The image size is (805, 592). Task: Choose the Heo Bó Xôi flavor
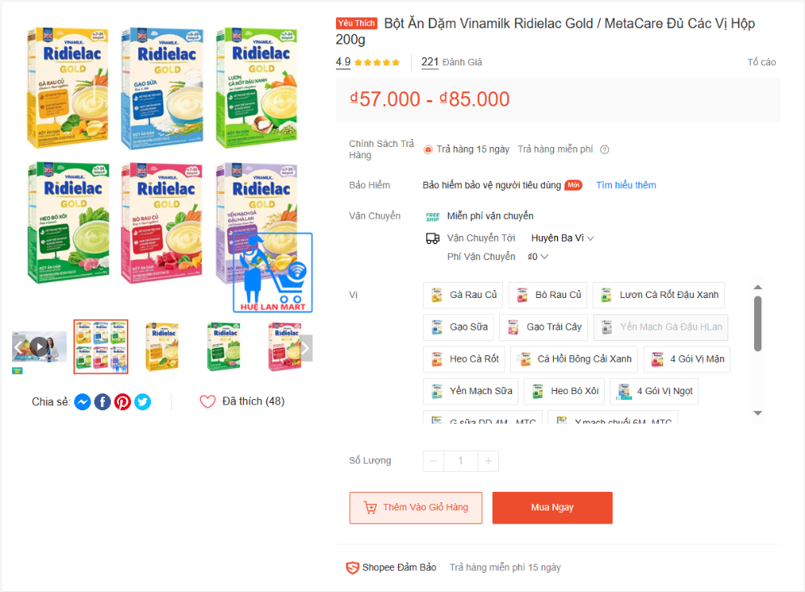[x=564, y=391]
